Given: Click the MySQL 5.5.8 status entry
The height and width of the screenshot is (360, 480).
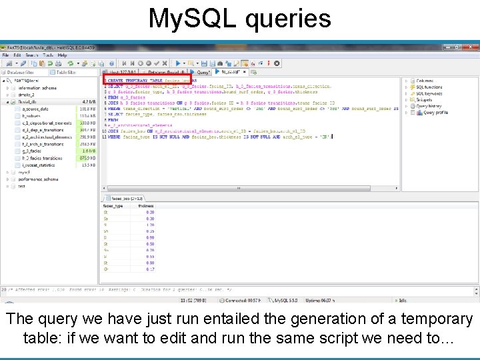Looking at the screenshot, I should pos(282,301).
